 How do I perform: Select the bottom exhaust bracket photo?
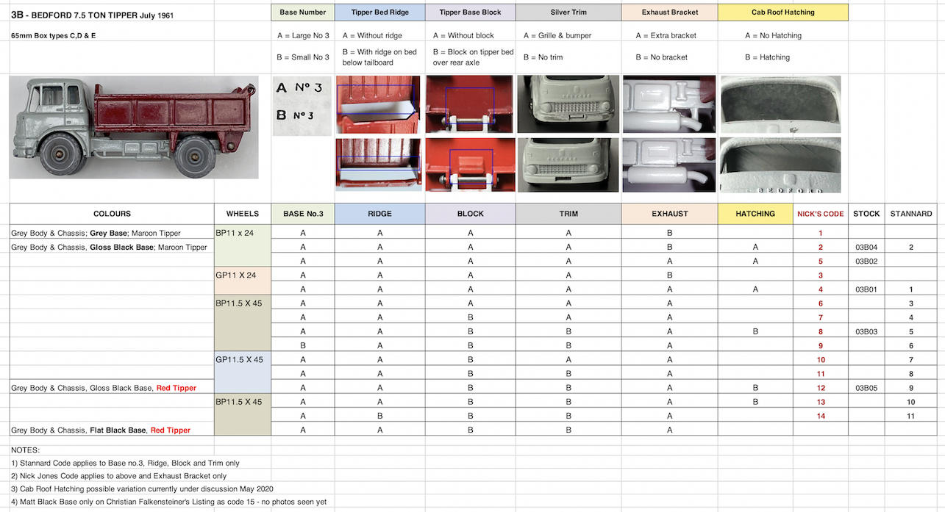(x=668, y=165)
